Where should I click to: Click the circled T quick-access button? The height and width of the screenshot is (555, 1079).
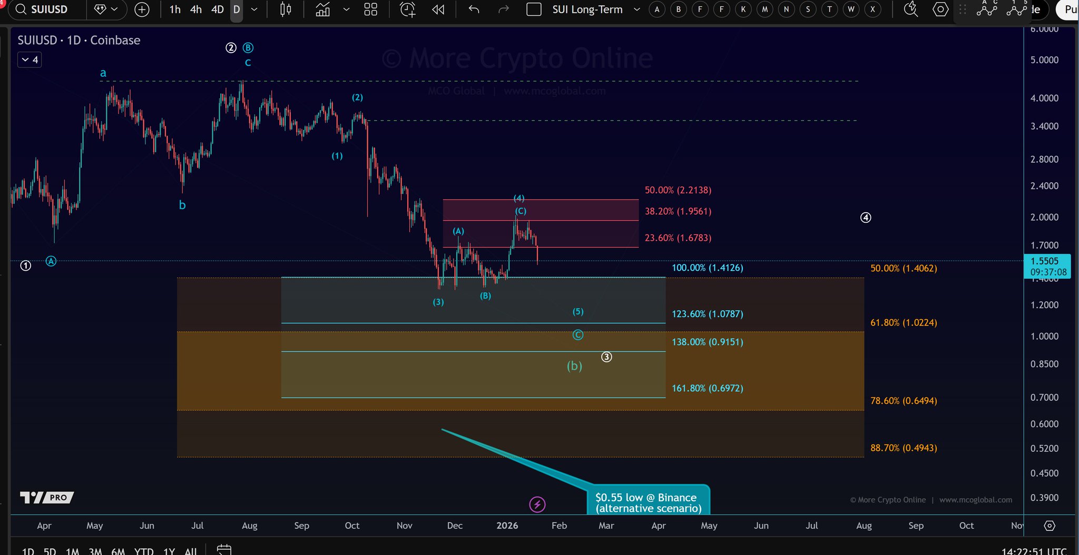(830, 9)
